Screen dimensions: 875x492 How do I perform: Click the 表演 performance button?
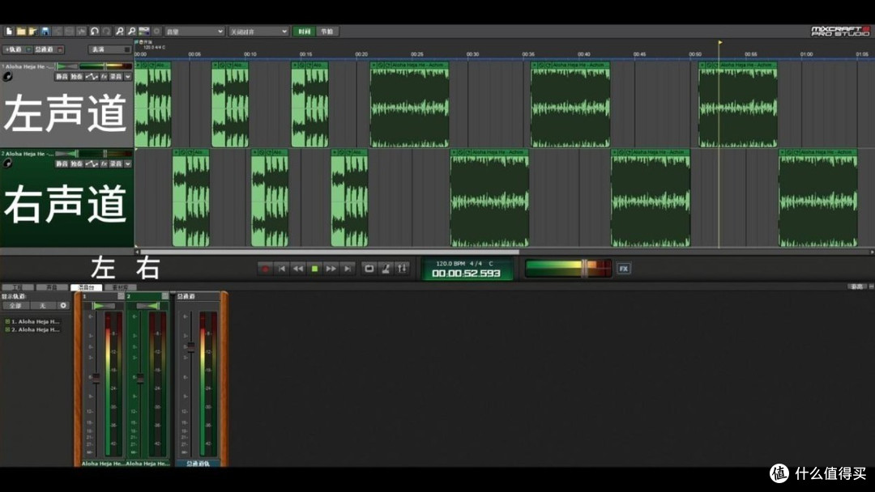point(109,49)
